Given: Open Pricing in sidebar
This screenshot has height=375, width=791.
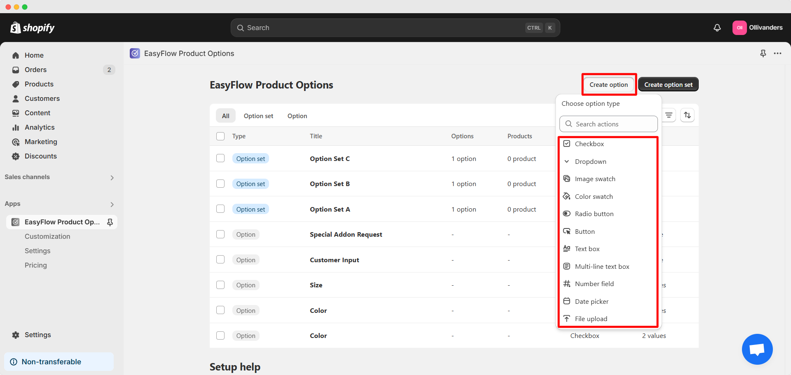Looking at the screenshot, I should [36, 265].
